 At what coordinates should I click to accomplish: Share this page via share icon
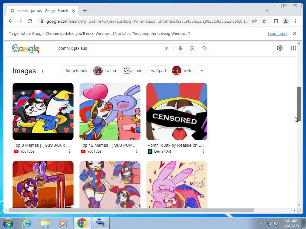[255, 21]
